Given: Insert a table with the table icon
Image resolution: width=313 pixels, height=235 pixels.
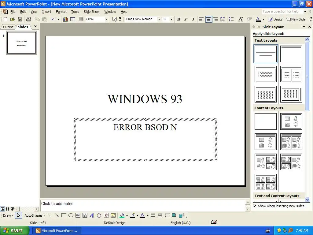Looking at the screenshot, I should pos(73,19).
